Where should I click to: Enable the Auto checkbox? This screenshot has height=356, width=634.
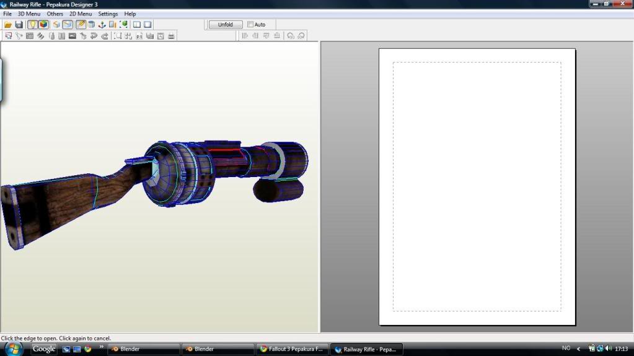point(250,25)
